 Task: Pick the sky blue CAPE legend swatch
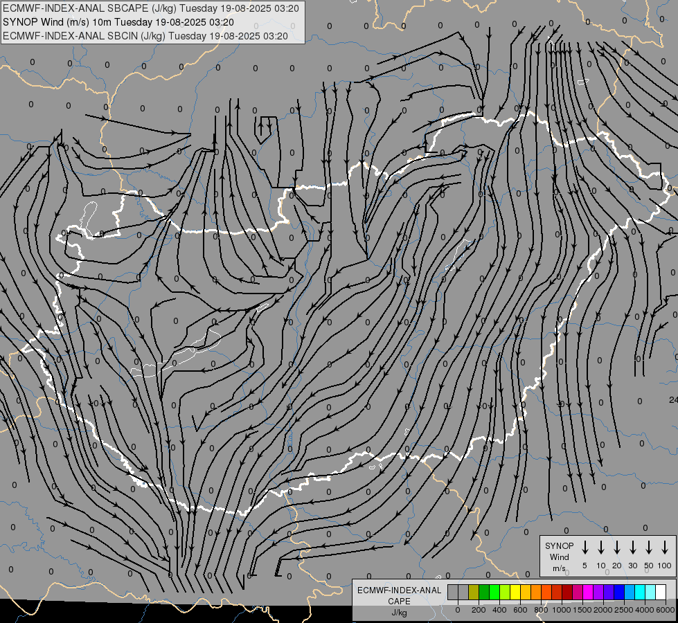click(x=630, y=592)
